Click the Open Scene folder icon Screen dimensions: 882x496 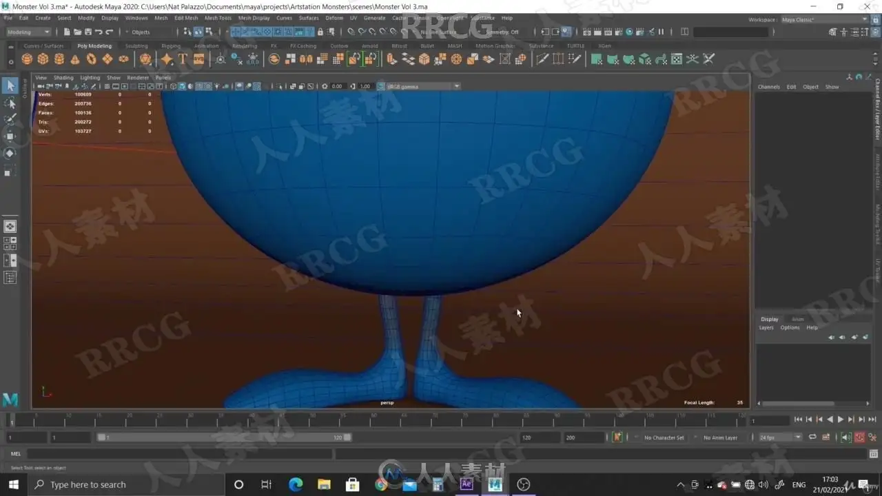click(77, 32)
